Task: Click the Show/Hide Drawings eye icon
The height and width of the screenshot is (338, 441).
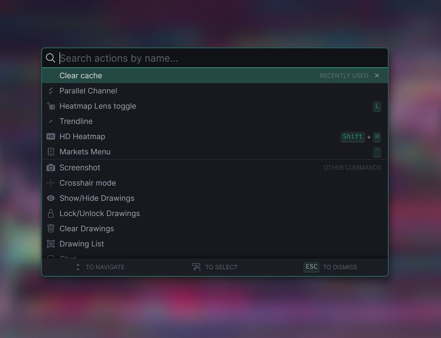Action: pyautogui.click(x=51, y=198)
